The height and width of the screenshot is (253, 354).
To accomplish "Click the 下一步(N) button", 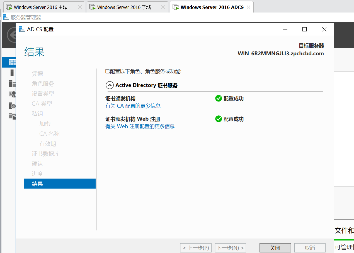I will coord(231,248).
